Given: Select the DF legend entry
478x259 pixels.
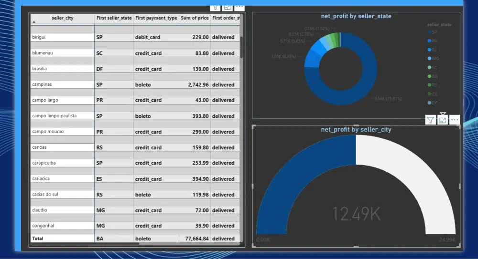Looking at the screenshot, I should pyautogui.click(x=433, y=103).
